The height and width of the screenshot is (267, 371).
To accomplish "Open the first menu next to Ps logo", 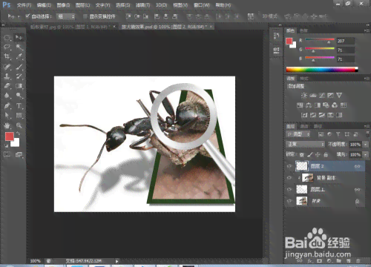I will [x=24, y=5].
